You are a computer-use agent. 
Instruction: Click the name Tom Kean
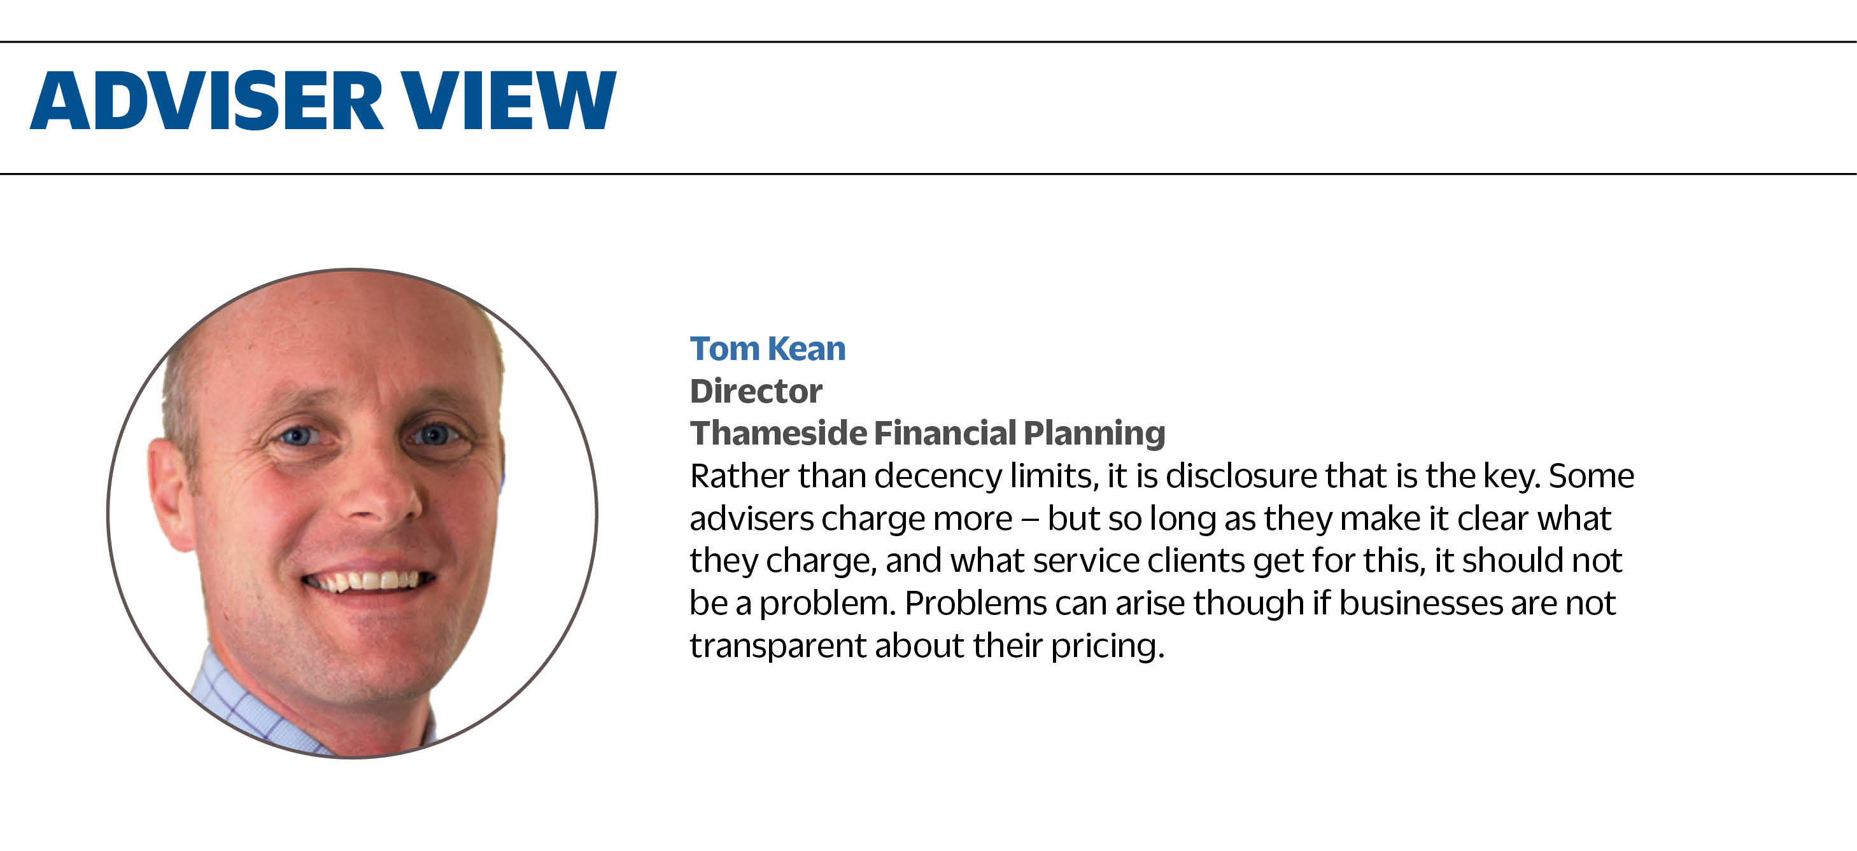click(x=768, y=349)
